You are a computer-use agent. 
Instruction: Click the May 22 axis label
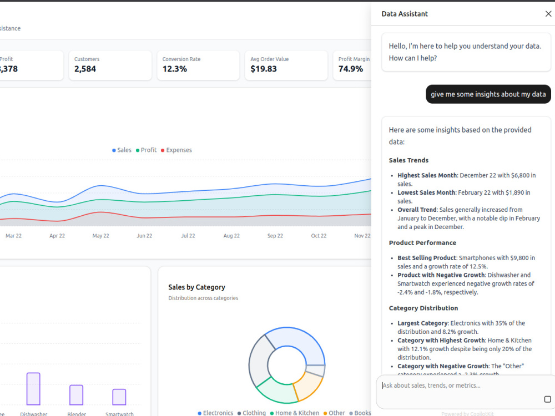pyautogui.click(x=100, y=236)
